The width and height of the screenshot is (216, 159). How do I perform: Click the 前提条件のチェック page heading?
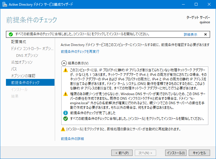[32, 20]
